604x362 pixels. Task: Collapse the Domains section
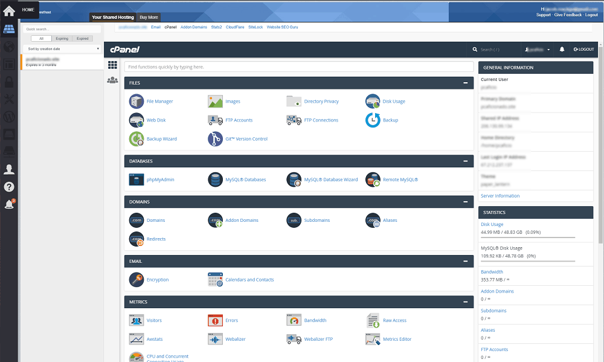pos(465,202)
